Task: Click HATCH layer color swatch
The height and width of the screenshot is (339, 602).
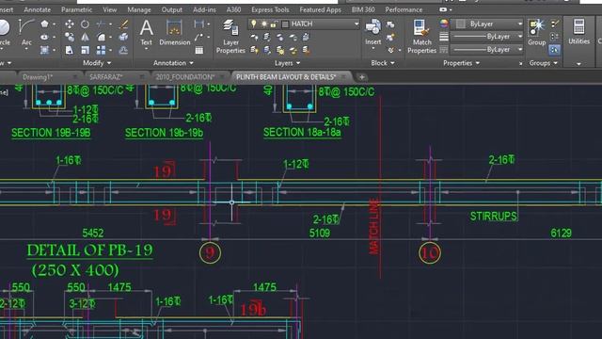Action: (285, 24)
